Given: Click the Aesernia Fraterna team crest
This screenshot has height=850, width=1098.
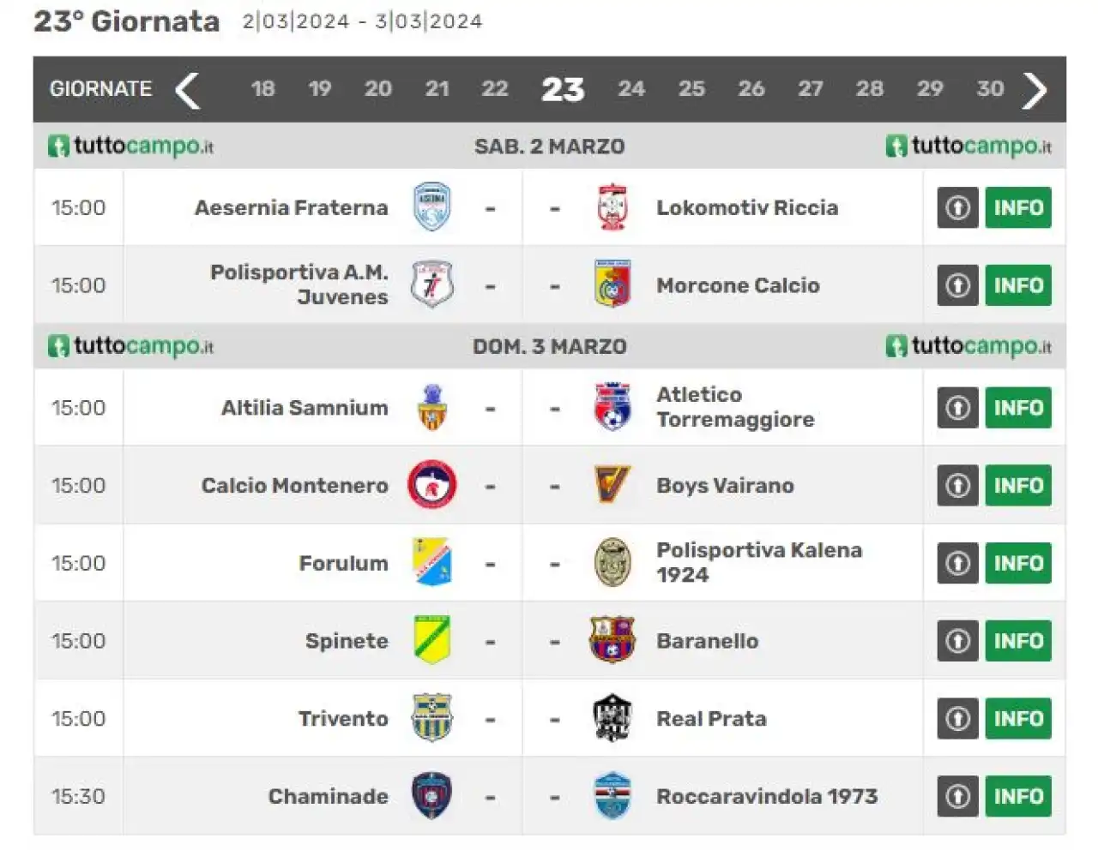Looking at the screenshot, I should (x=432, y=207).
